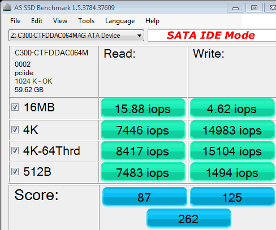
Task: Maximize the benchmark window
Action: tap(254, 8)
